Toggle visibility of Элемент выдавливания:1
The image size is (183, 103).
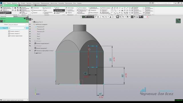(30, 43)
